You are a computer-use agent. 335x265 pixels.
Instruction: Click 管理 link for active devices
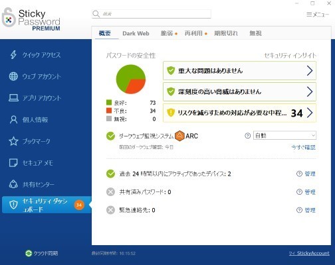pyautogui.click(x=310, y=174)
